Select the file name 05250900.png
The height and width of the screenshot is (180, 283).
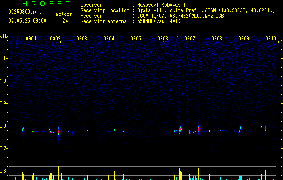click(x=25, y=12)
